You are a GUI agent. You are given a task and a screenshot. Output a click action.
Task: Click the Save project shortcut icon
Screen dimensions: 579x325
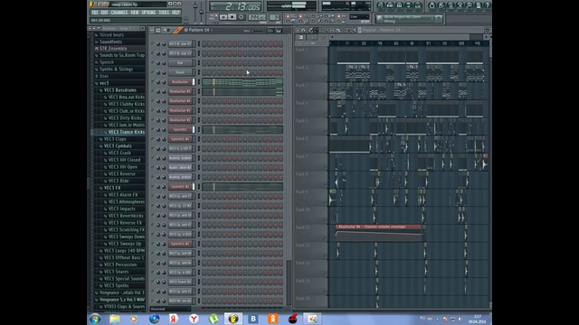coord(441,5)
